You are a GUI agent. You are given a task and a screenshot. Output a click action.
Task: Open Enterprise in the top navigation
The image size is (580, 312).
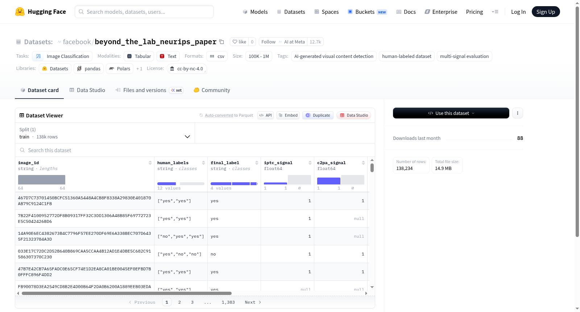coord(441,12)
